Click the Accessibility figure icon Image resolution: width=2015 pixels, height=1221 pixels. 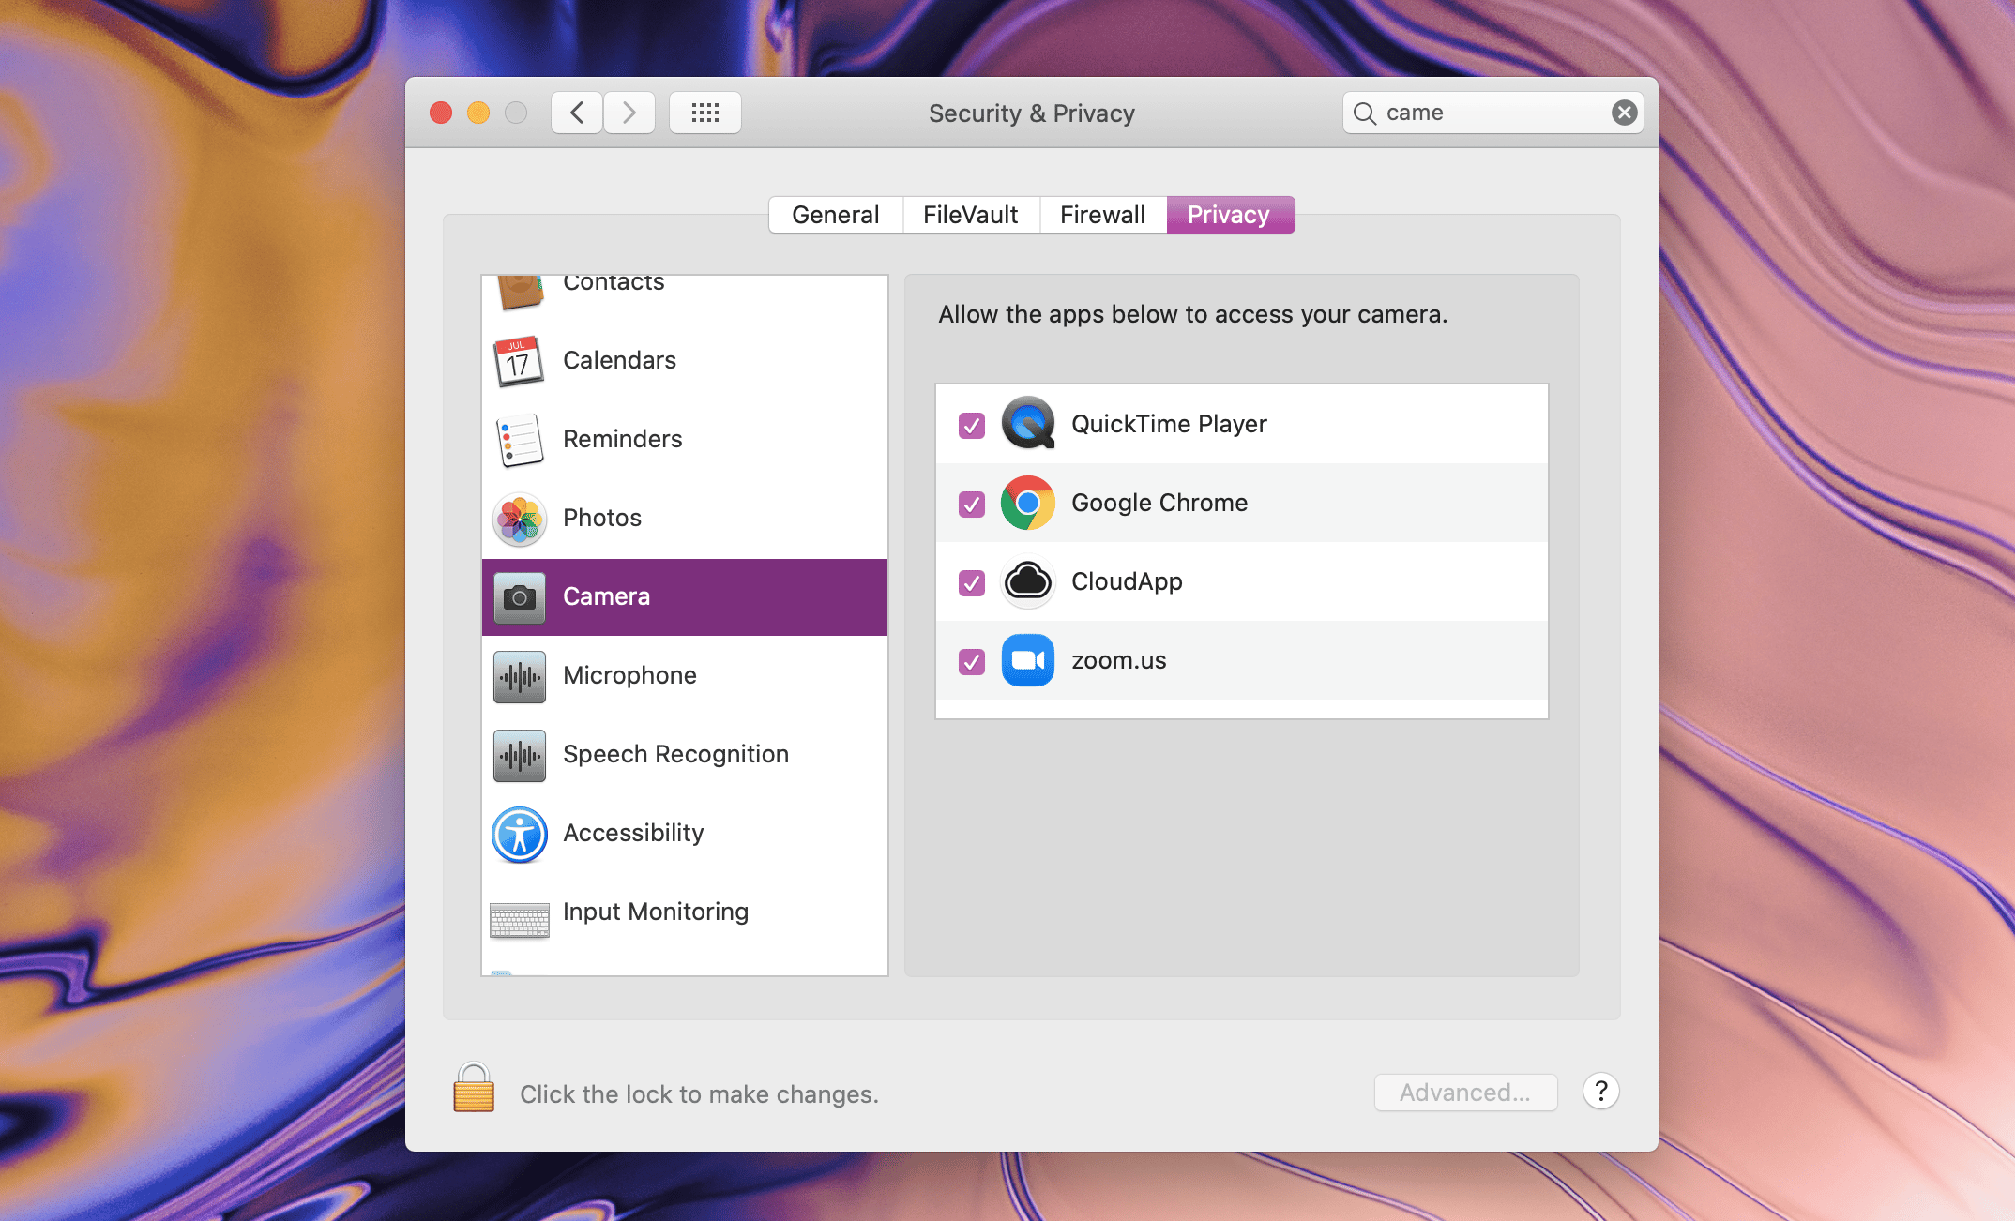[x=519, y=834]
